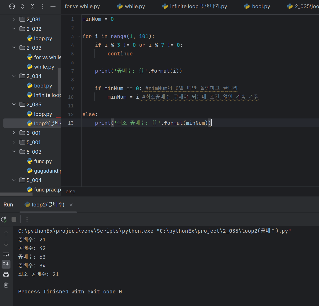Click the Expand Selected up-down arrows icon

coord(22,6)
